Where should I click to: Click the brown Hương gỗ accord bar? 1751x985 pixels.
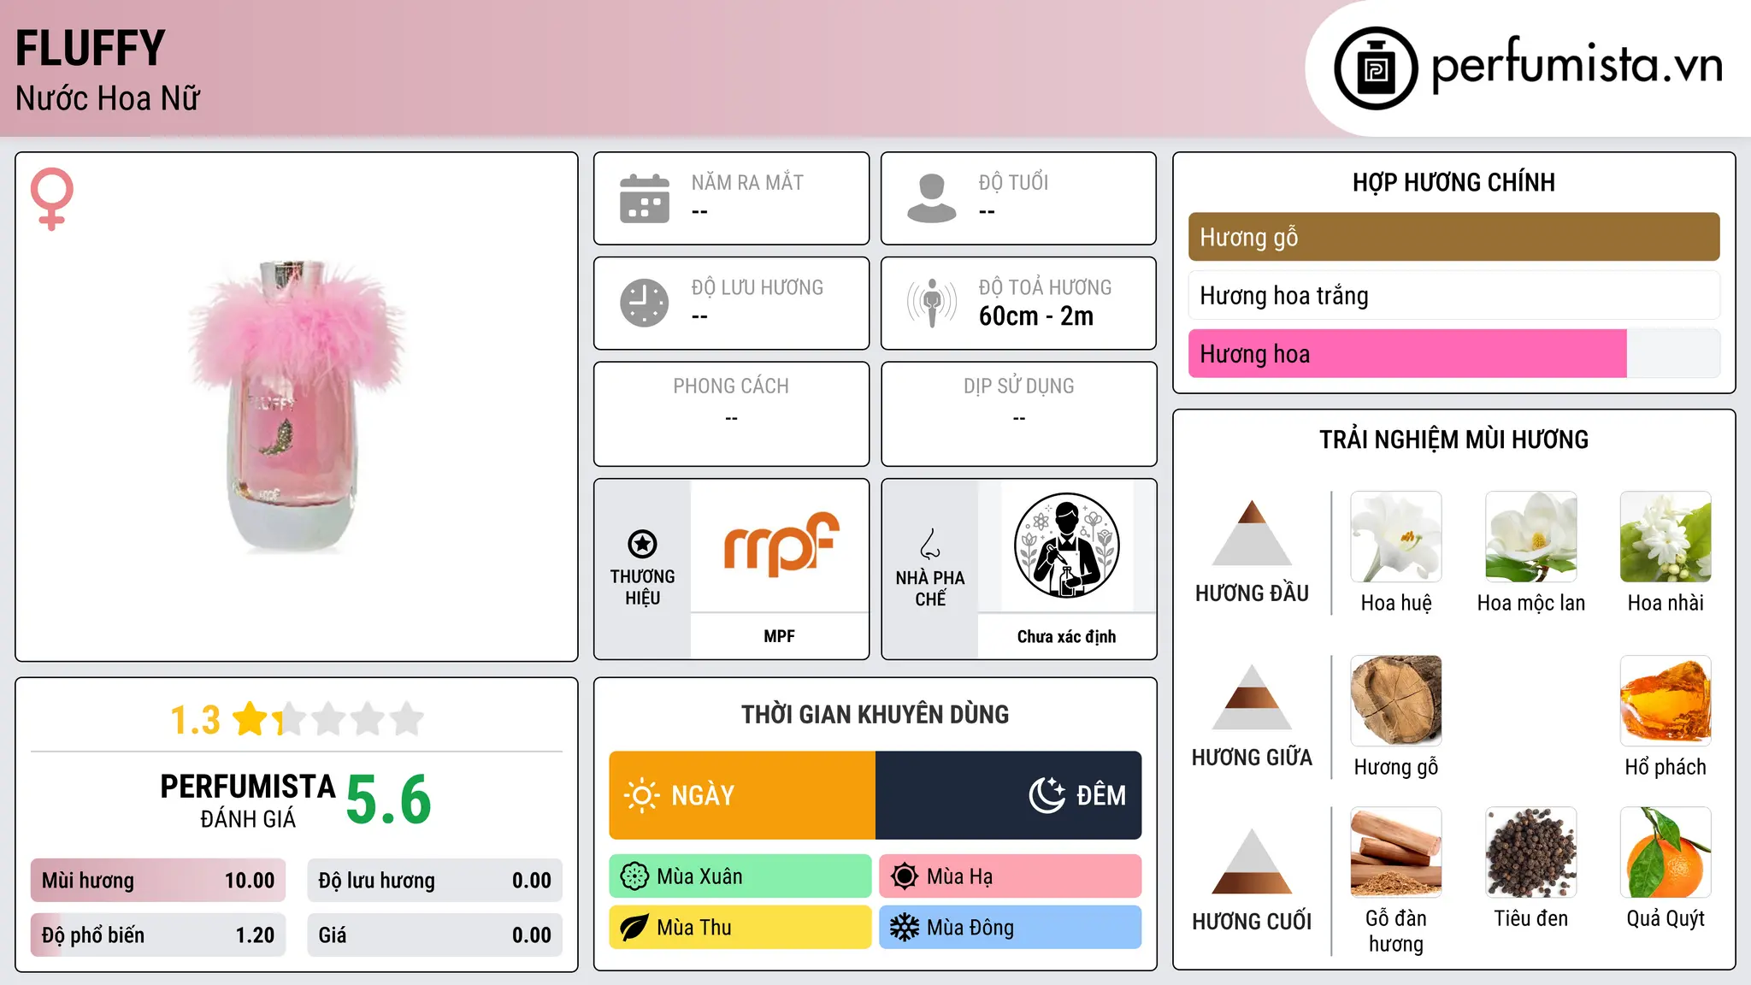1454,237
